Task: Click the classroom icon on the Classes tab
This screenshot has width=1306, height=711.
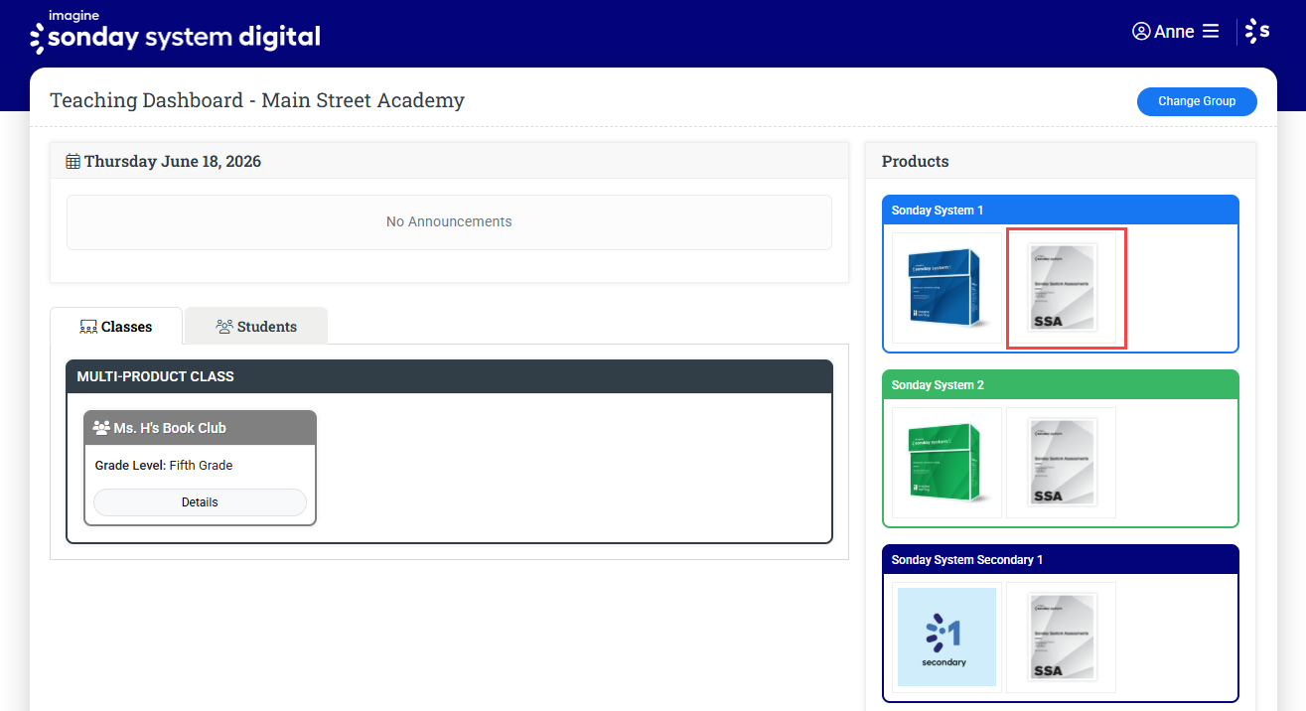Action: tap(87, 327)
